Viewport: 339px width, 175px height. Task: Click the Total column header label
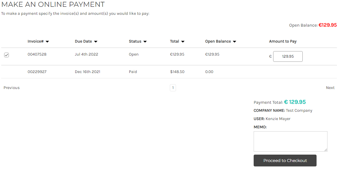(x=175, y=41)
